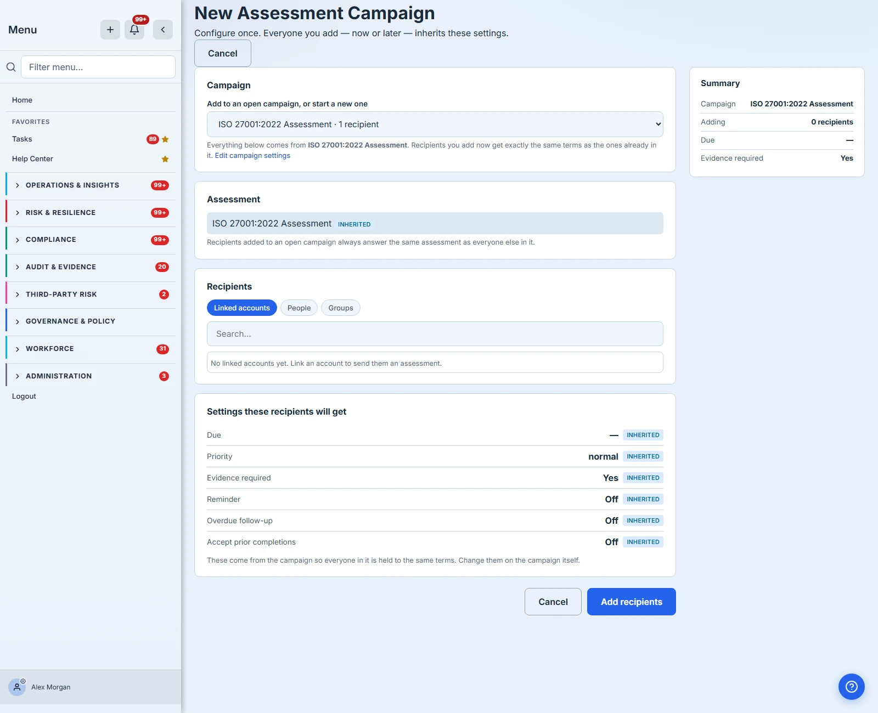
Task: Switch to the Groups tab
Action: [341, 308]
